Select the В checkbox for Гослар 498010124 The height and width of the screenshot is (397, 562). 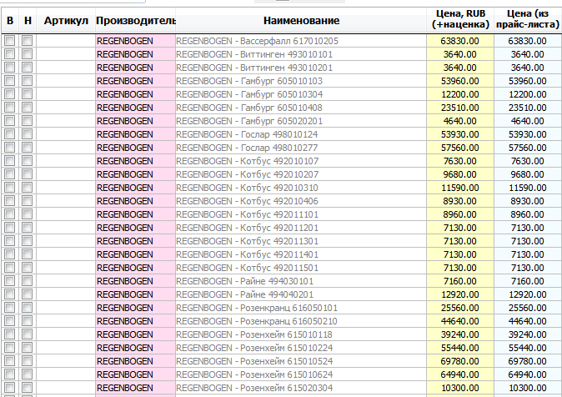pyautogui.click(x=10, y=133)
